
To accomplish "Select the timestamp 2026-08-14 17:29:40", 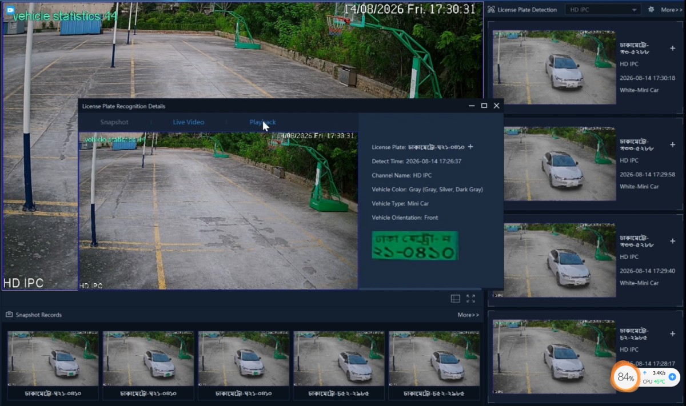I will 647,271.
